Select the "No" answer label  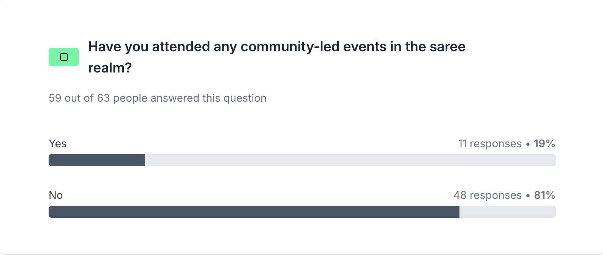(56, 195)
